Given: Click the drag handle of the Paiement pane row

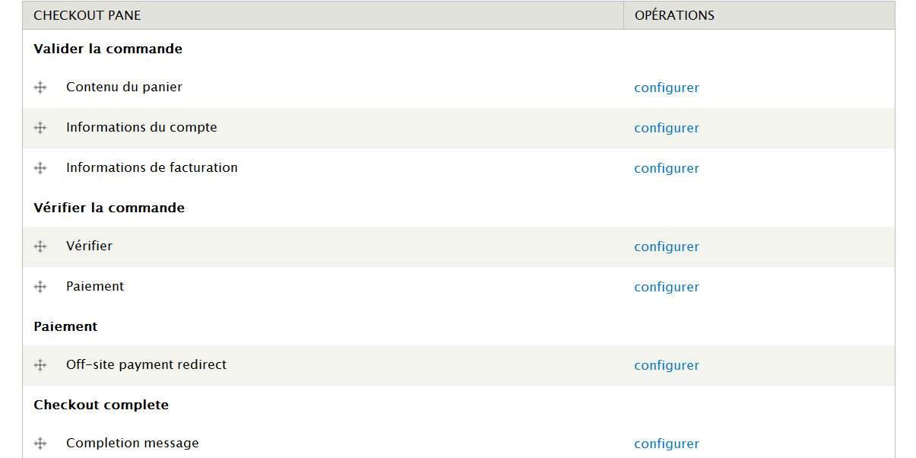Looking at the screenshot, I should (x=40, y=287).
